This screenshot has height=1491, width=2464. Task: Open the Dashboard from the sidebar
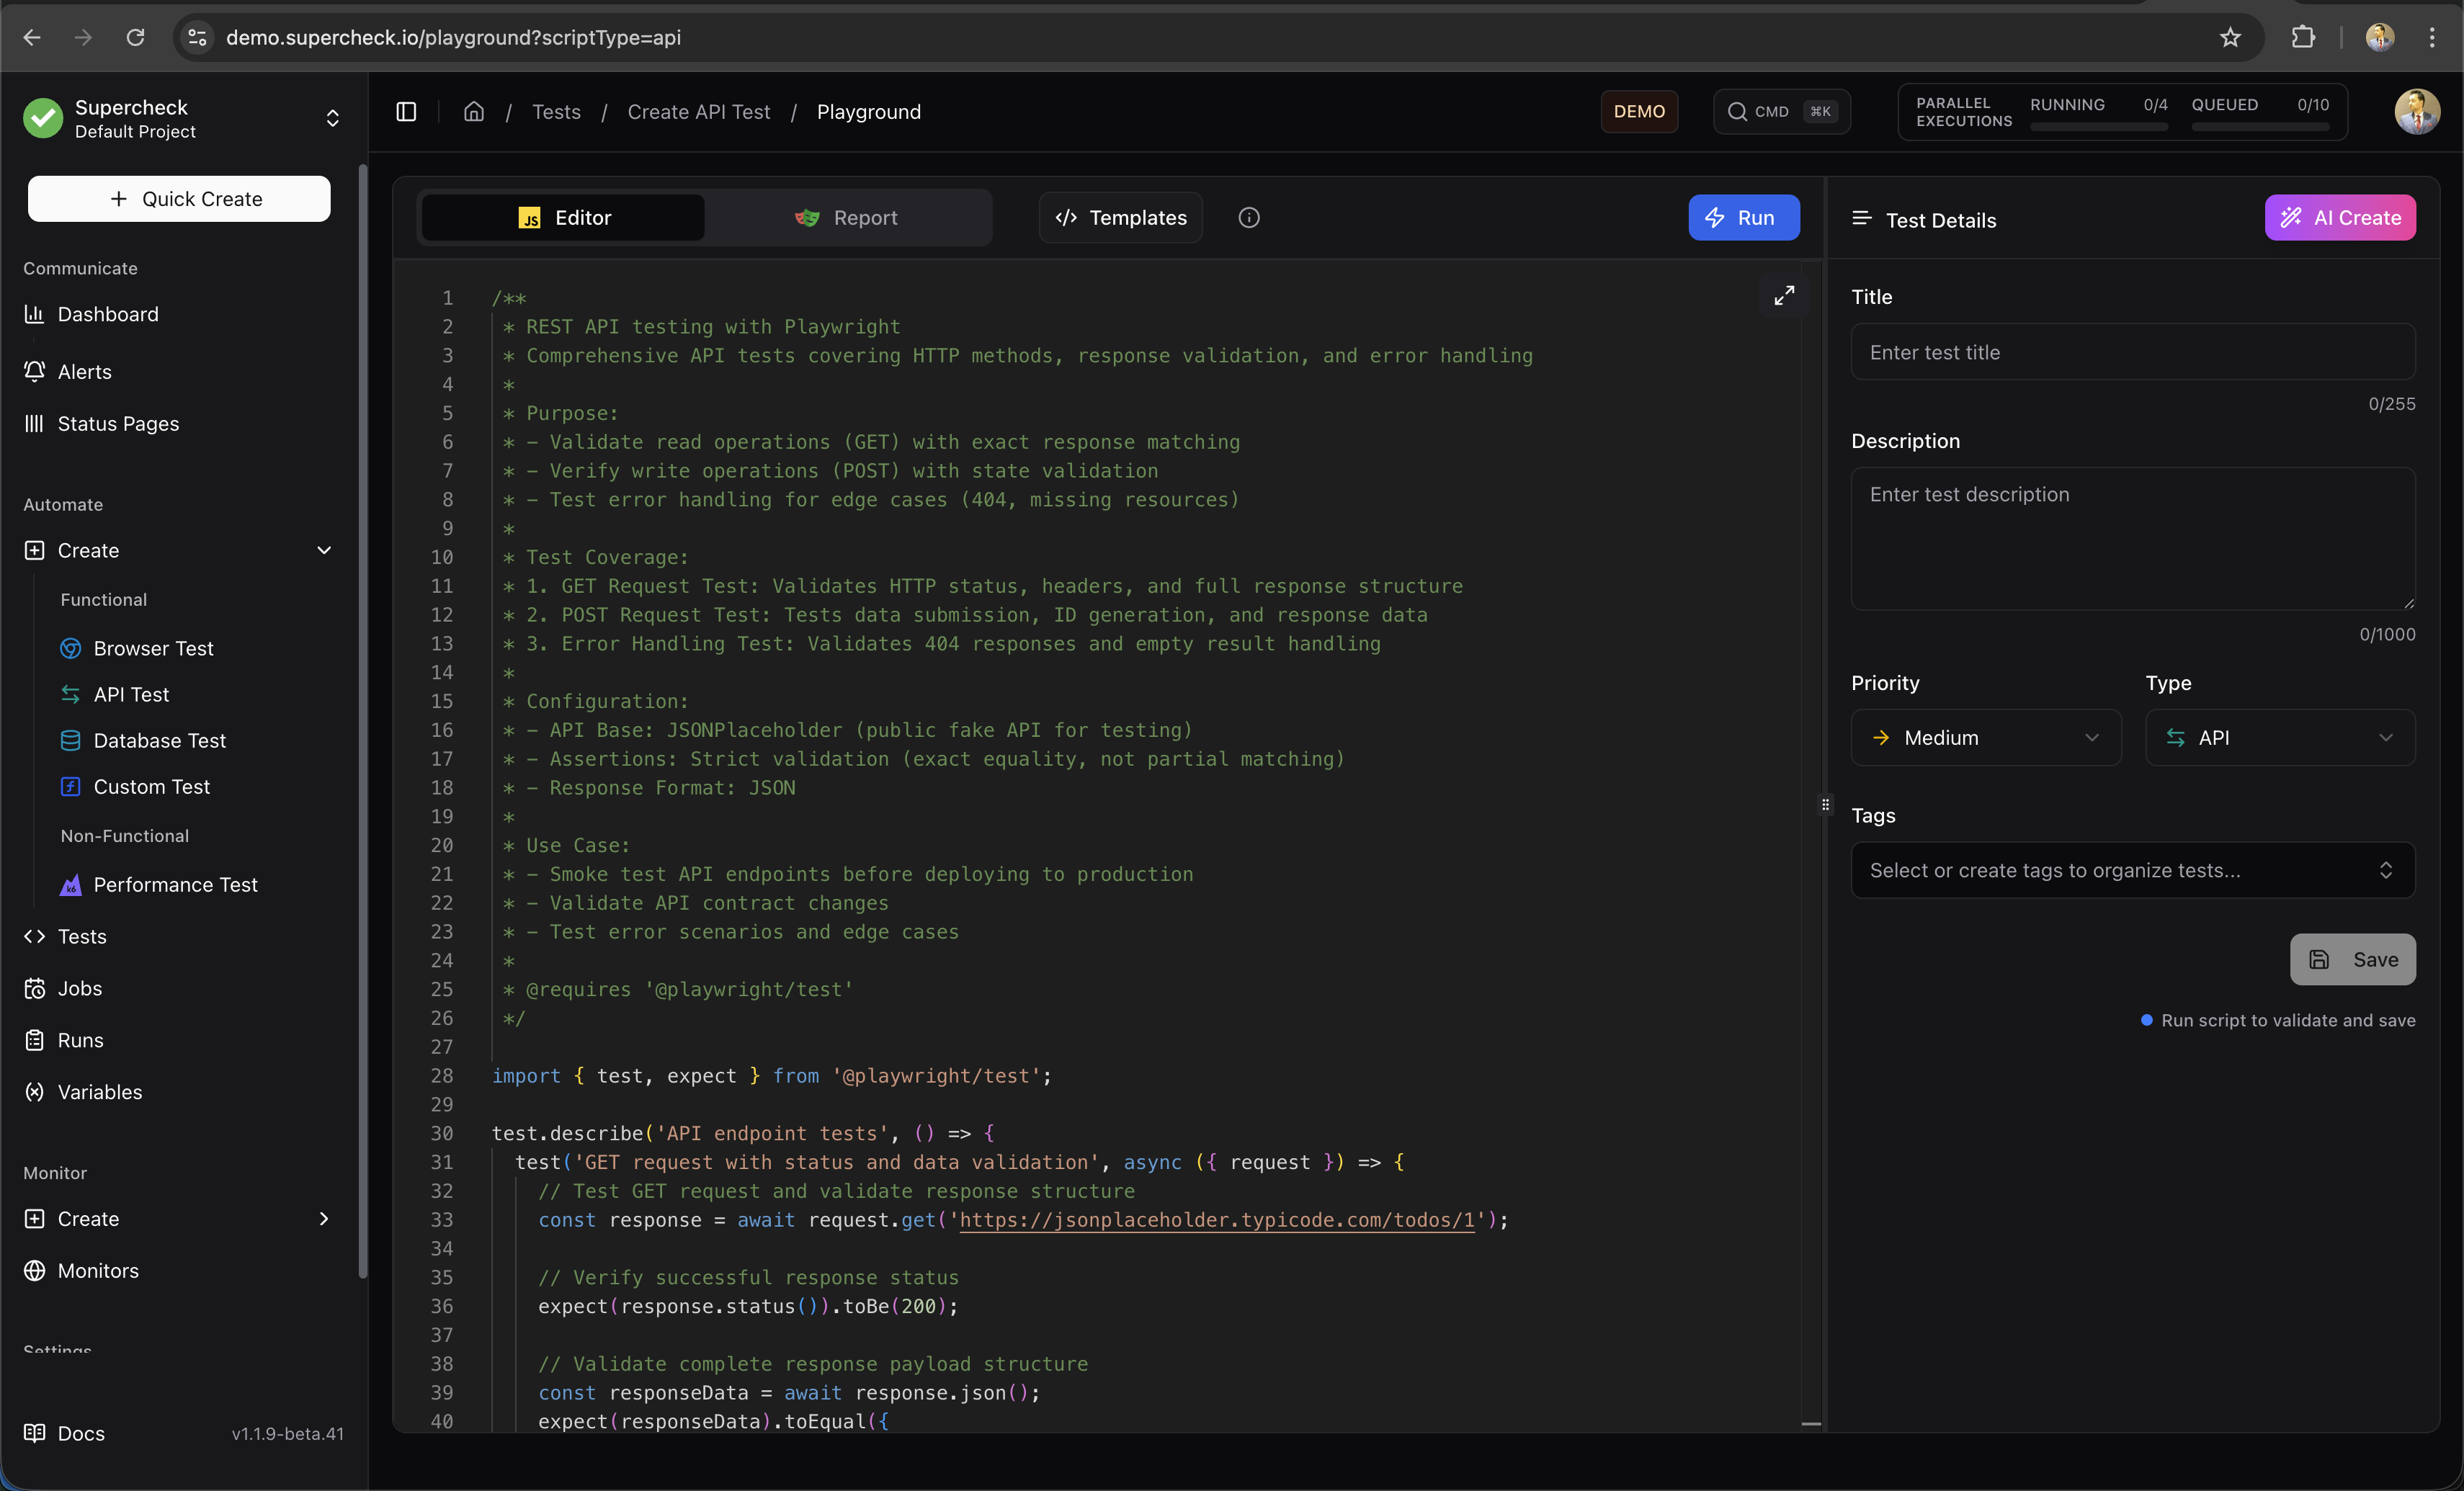tap(107, 314)
